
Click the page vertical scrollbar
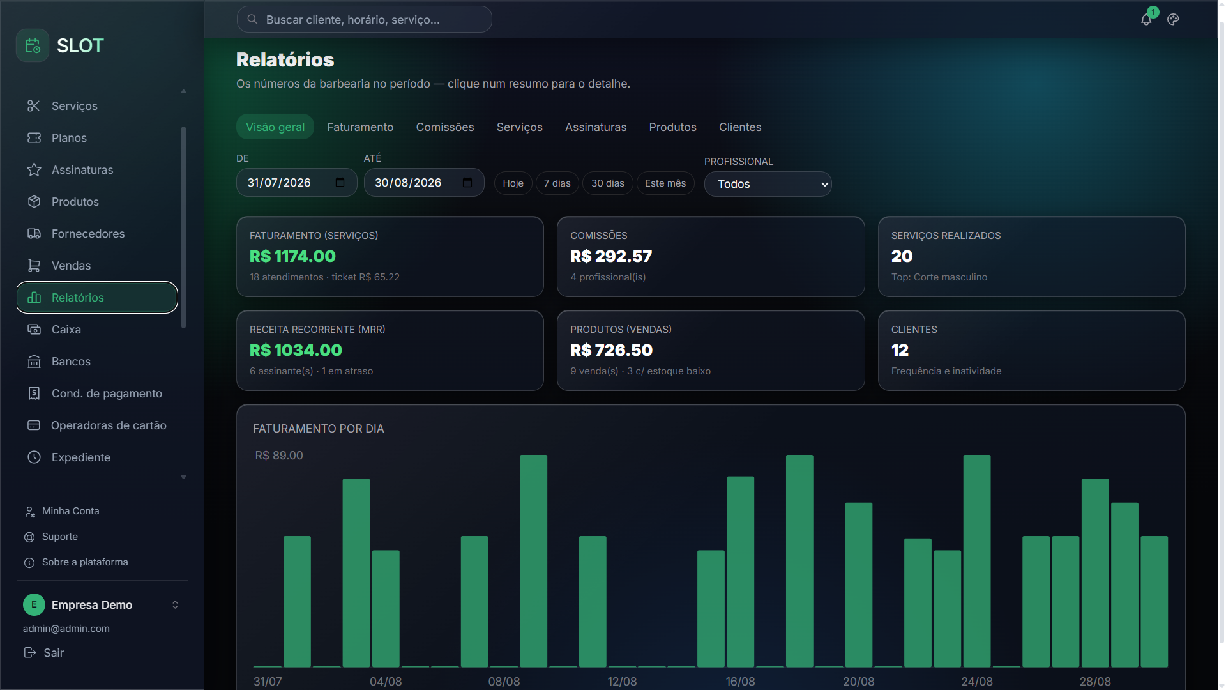pyautogui.click(x=1222, y=332)
